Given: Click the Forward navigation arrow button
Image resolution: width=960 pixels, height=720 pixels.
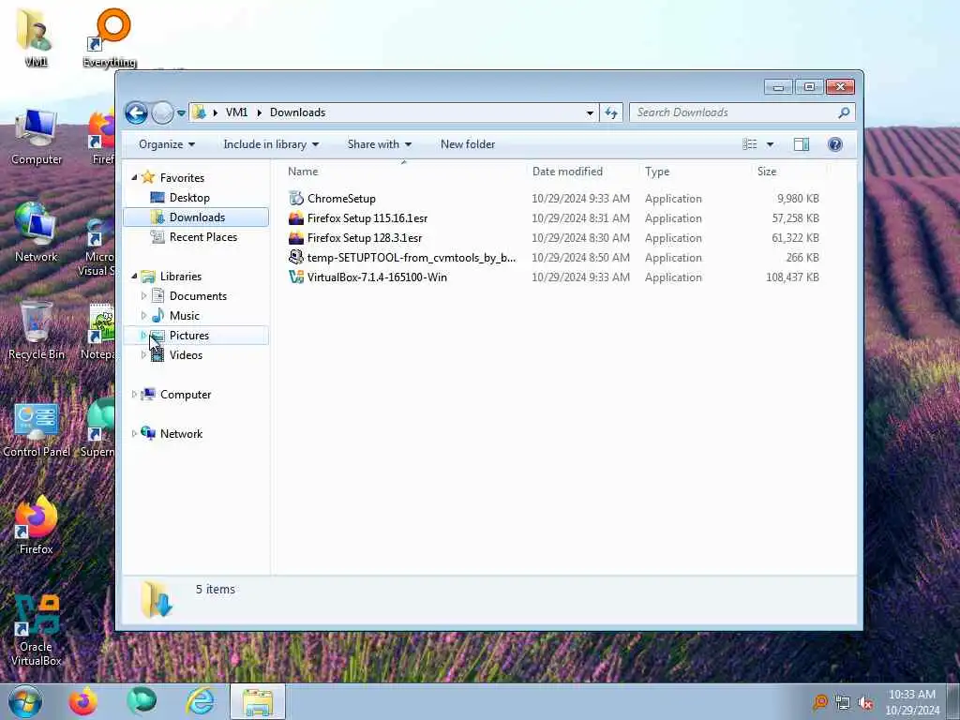Looking at the screenshot, I should tap(162, 112).
